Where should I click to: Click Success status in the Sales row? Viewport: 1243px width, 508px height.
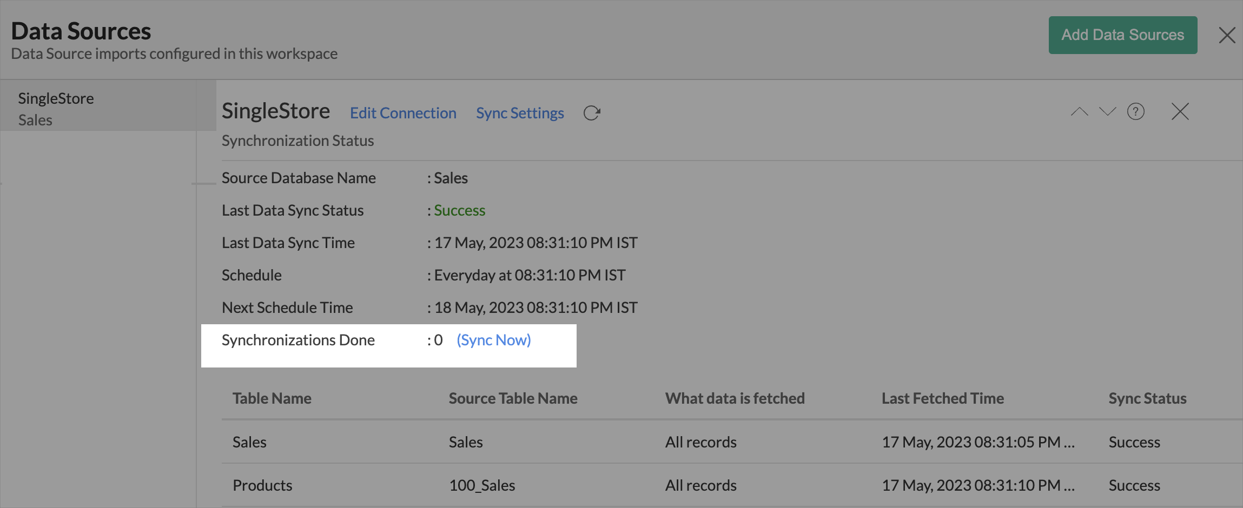tap(1134, 442)
